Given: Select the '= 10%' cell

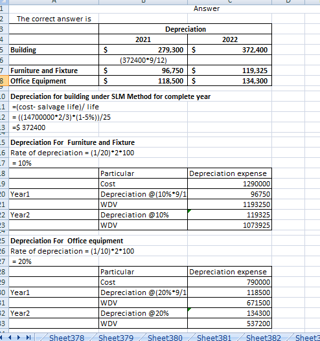Looking at the screenshot, I should coord(54,163).
